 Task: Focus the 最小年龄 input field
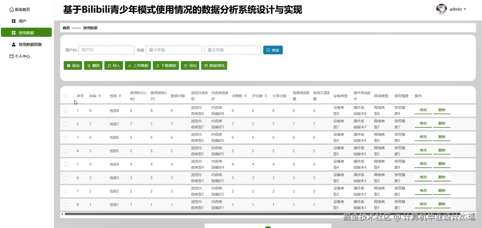click(x=174, y=50)
